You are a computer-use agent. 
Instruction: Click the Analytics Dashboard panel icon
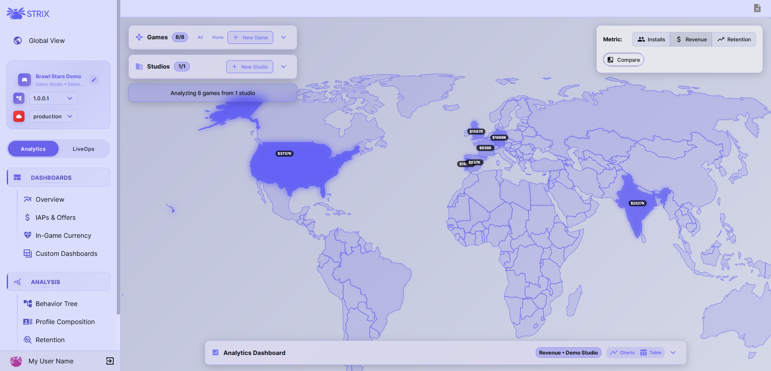click(x=216, y=353)
